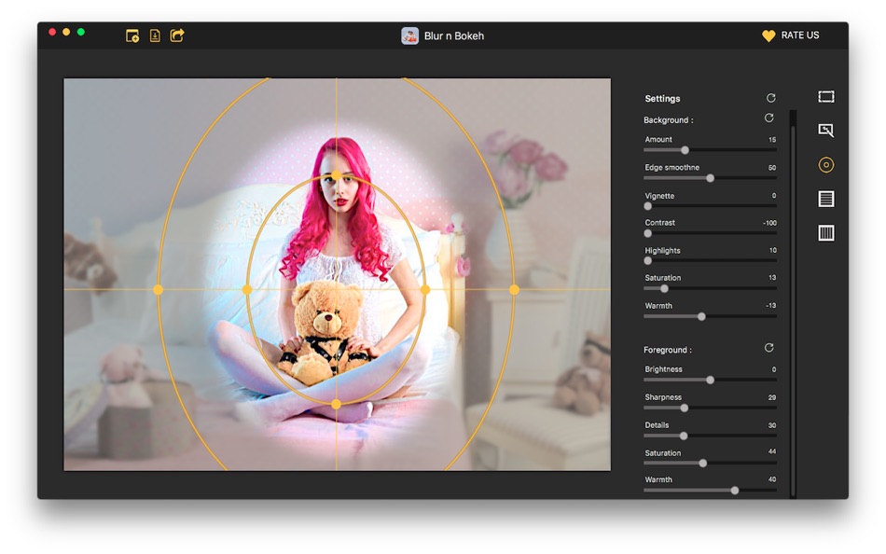Select the rectangular blur region tool

(x=825, y=96)
